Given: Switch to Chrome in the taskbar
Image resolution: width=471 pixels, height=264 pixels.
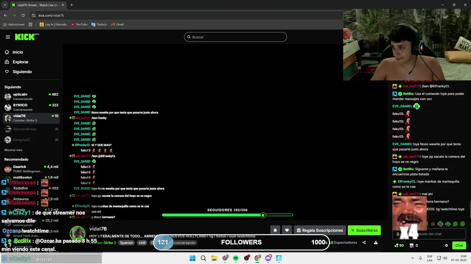Looking at the screenshot, I should (258, 258).
